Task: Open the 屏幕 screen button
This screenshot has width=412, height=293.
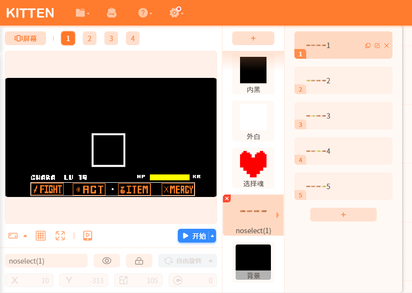Action: point(25,38)
